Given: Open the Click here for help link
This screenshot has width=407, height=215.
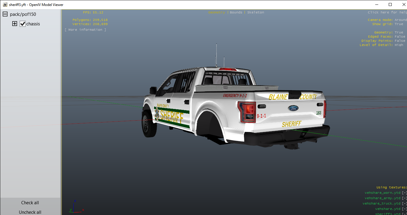Looking at the screenshot, I should point(387,13).
